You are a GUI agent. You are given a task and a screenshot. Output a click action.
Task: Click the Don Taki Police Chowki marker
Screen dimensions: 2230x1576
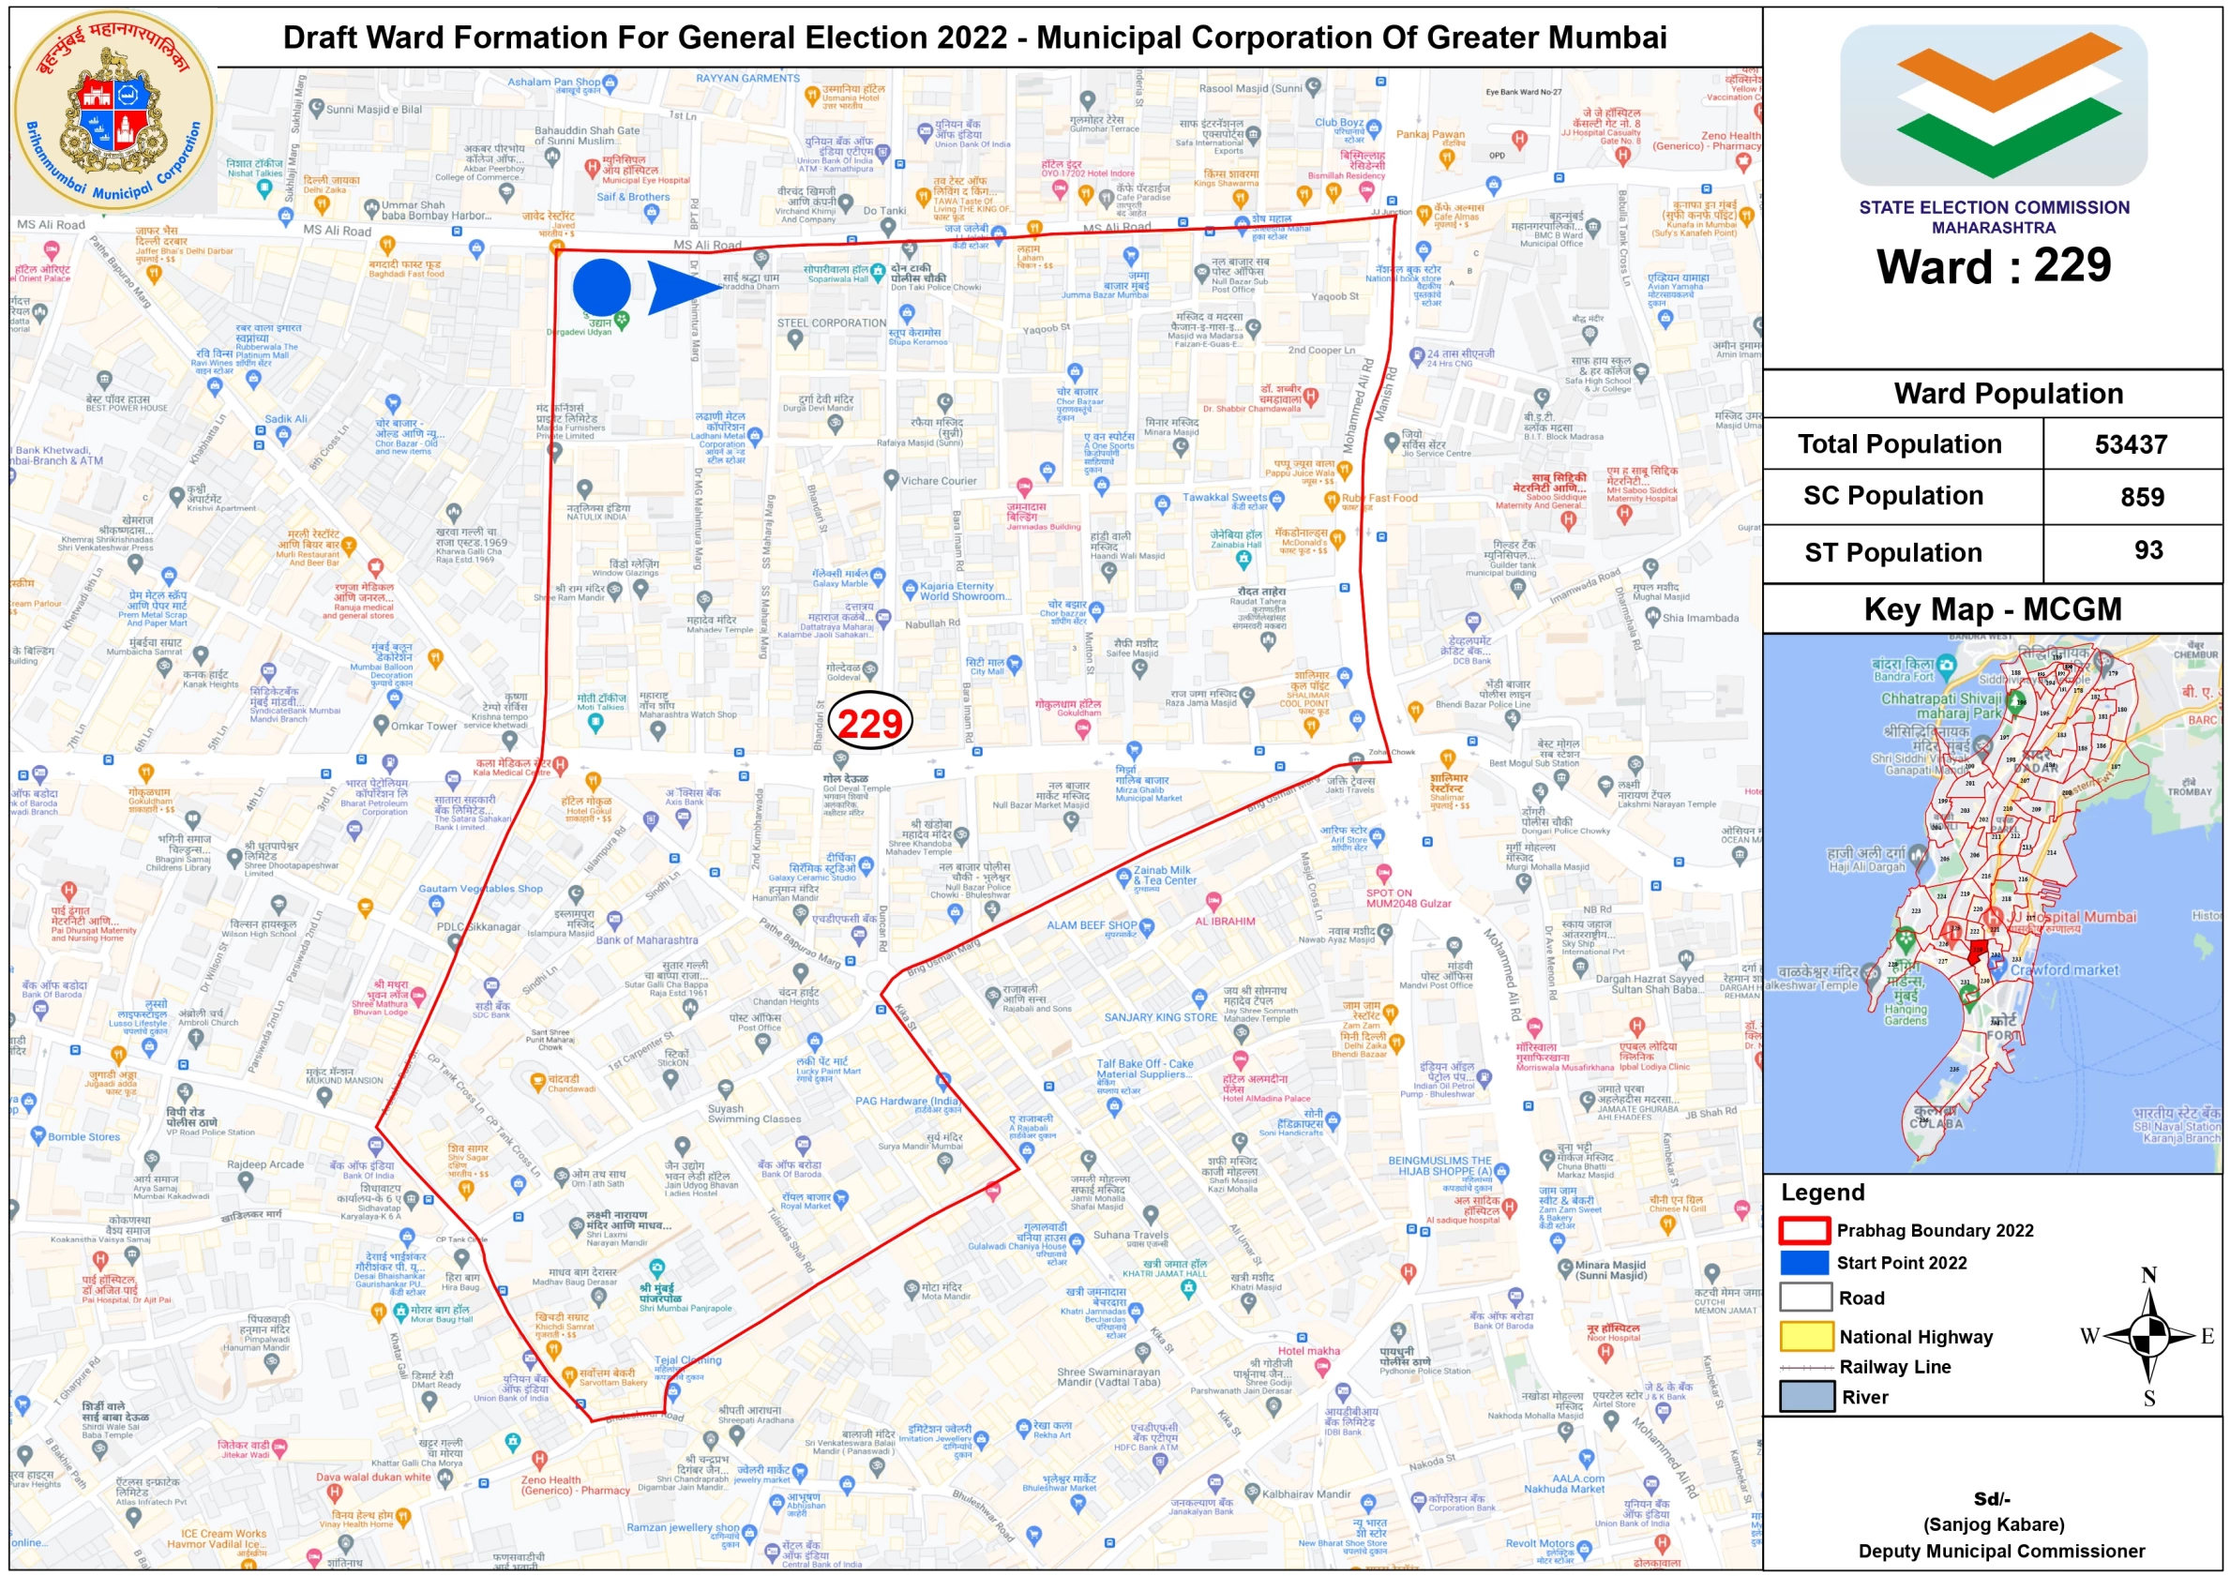[x=877, y=272]
